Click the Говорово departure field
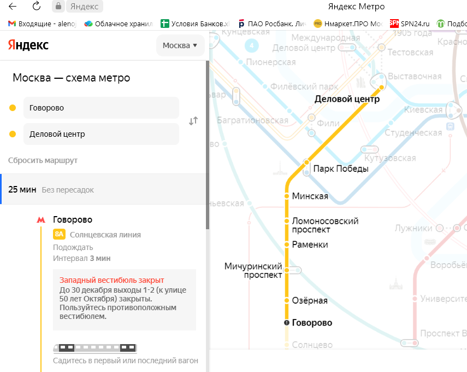This screenshot has width=467, height=372. pos(101,108)
